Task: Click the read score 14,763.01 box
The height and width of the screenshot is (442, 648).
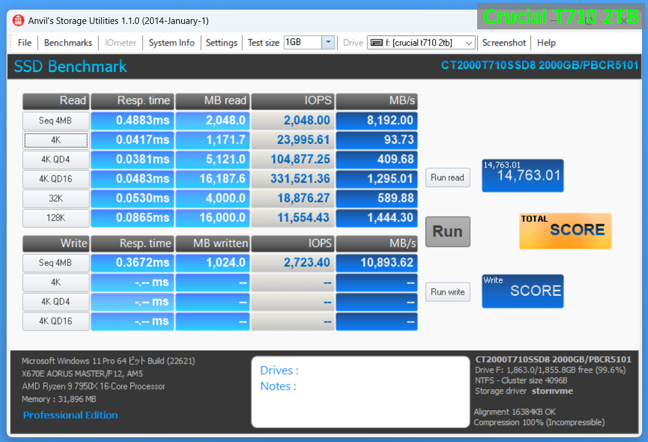Action: (522, 175)
